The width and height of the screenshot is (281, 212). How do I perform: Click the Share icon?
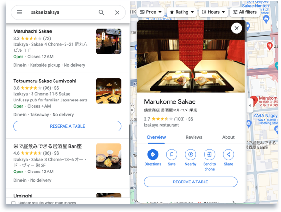point(228,154)
